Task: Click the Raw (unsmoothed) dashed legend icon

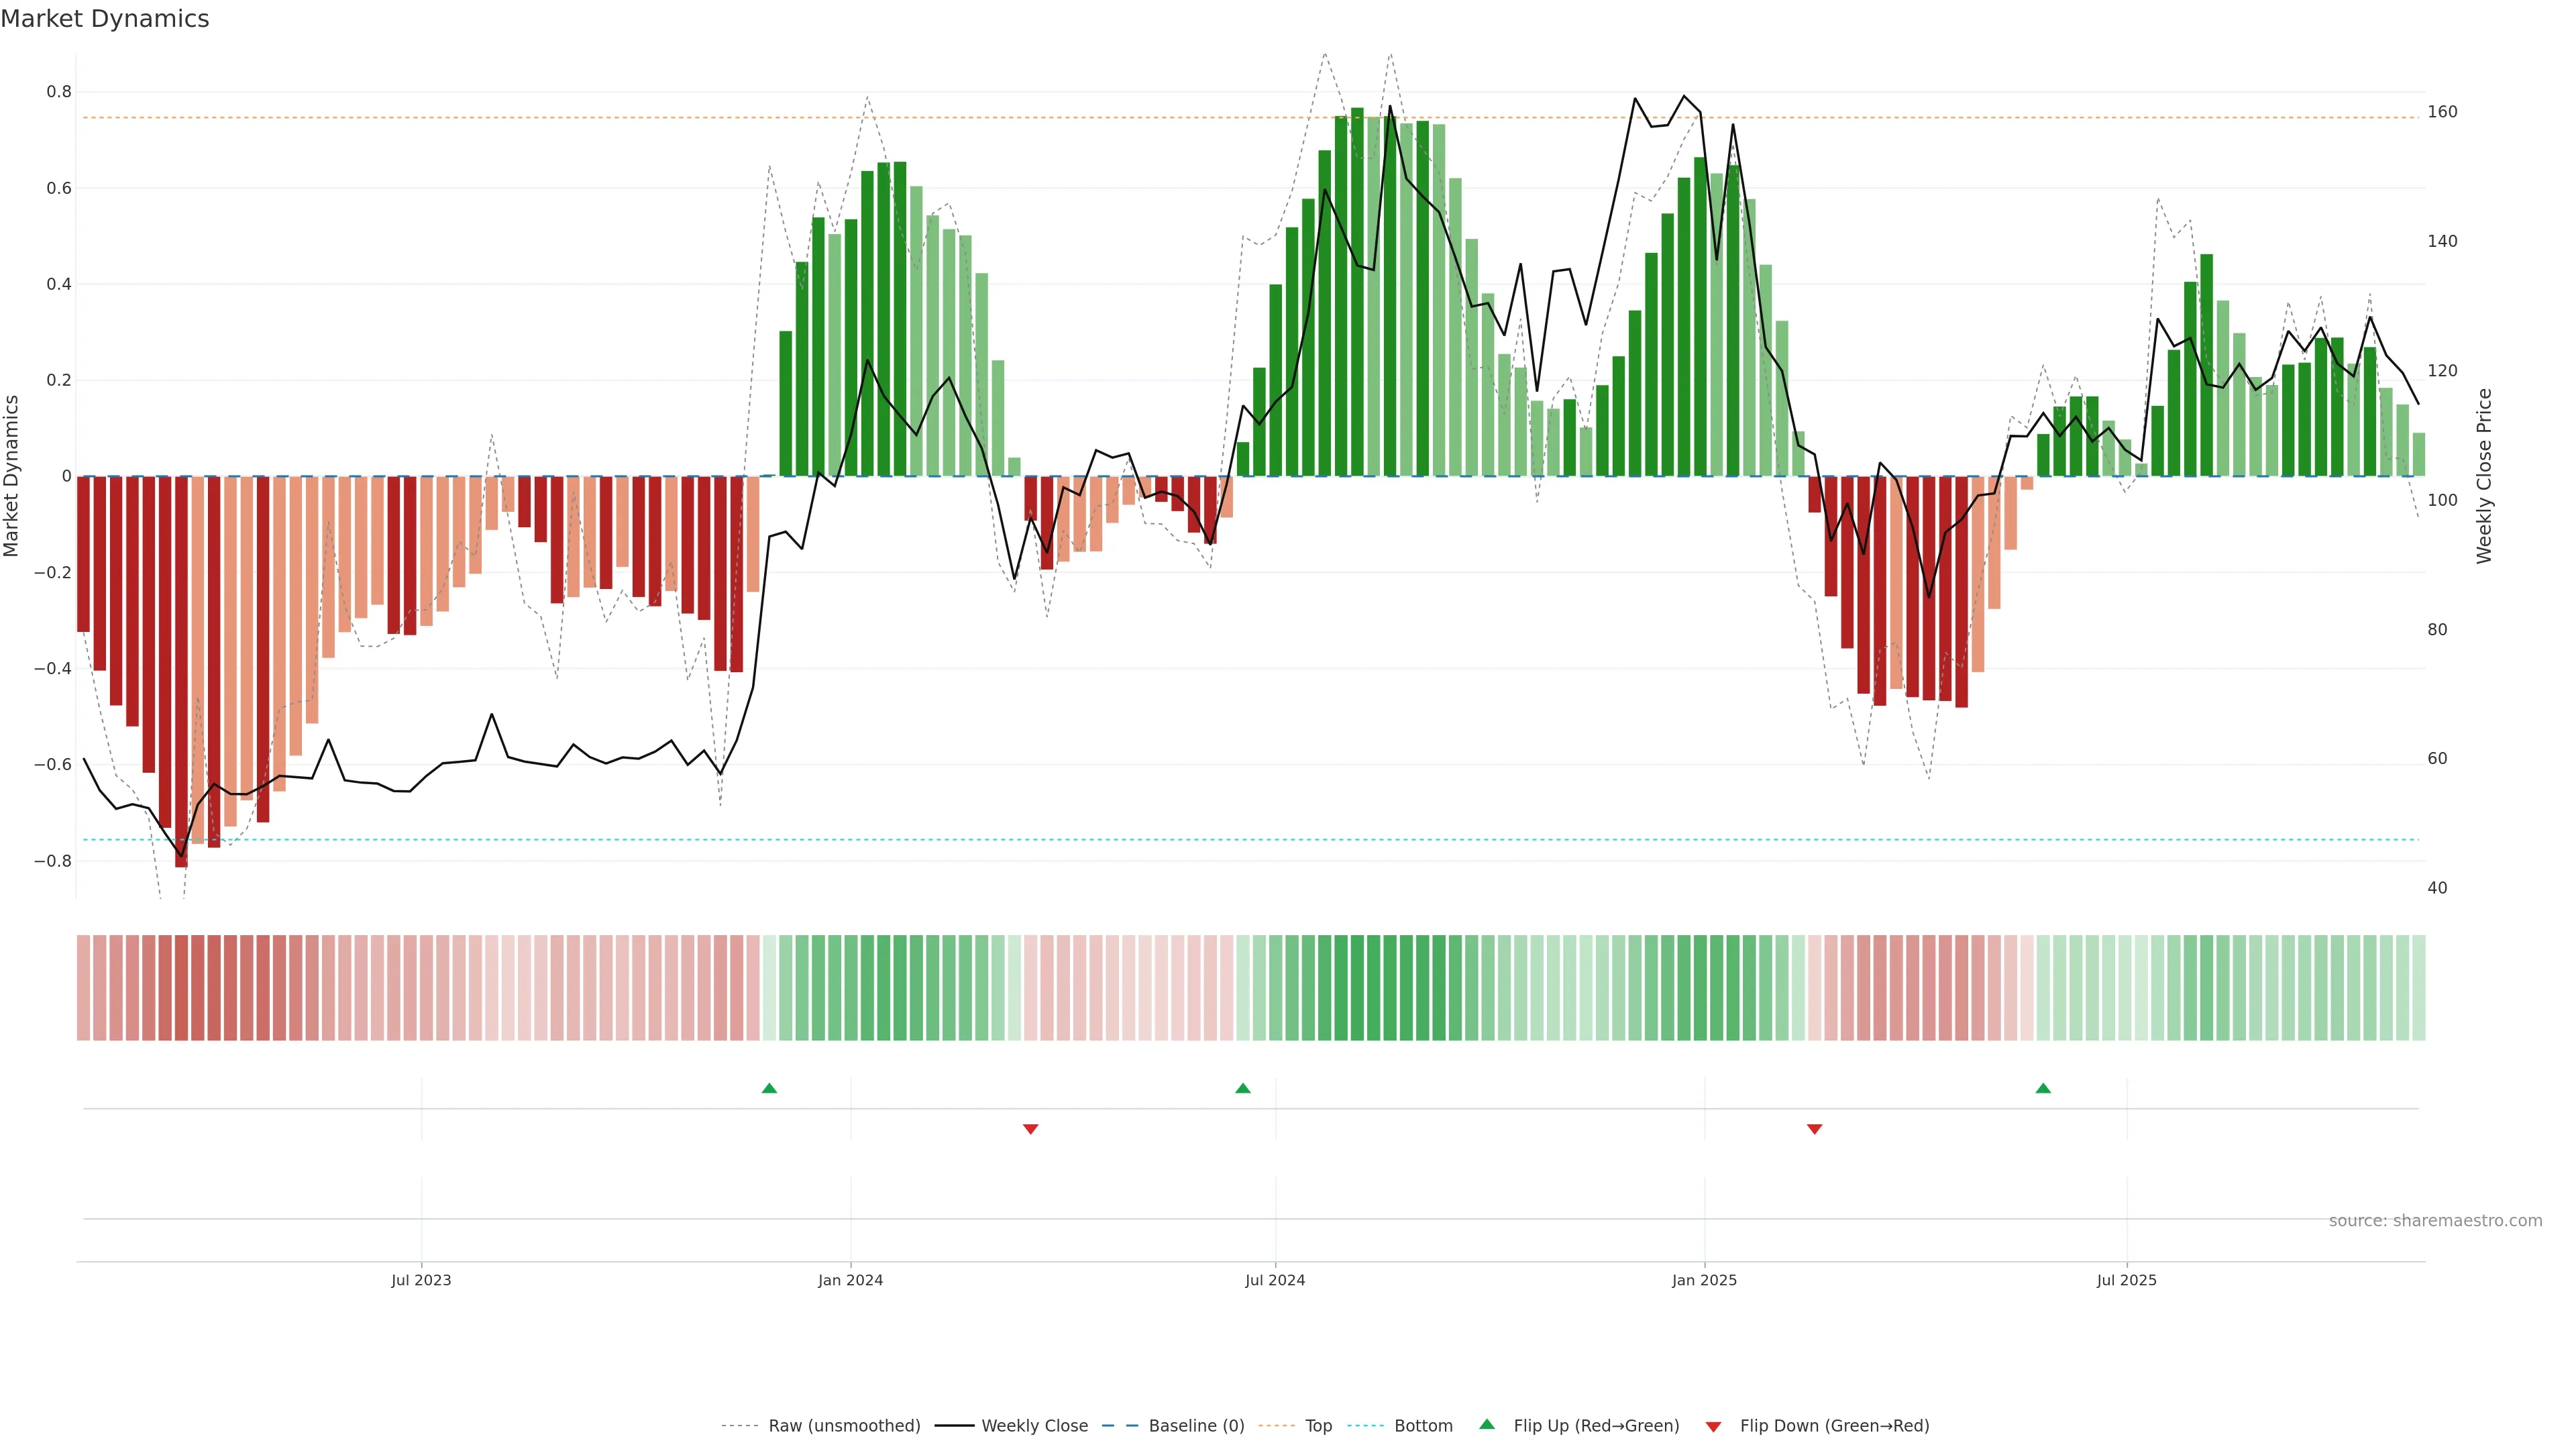Action: 739,1426
